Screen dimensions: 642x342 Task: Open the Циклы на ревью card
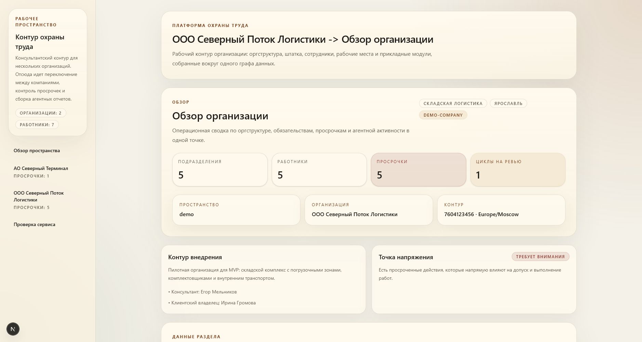518,170
